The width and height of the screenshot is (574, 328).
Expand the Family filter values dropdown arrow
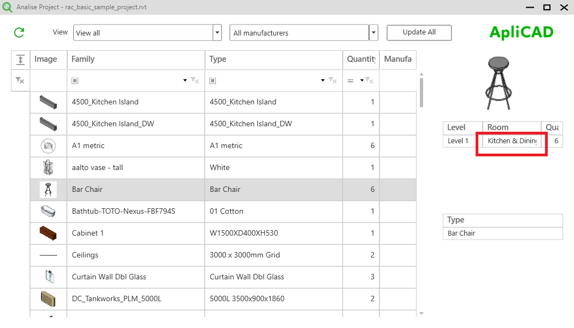pyautogui.click(x=185, y=80)
